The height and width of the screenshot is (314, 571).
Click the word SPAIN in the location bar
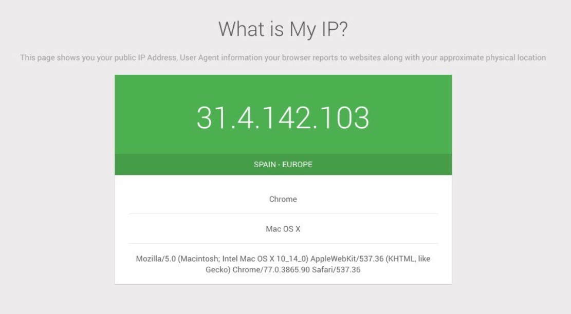[x=265, y=164]
